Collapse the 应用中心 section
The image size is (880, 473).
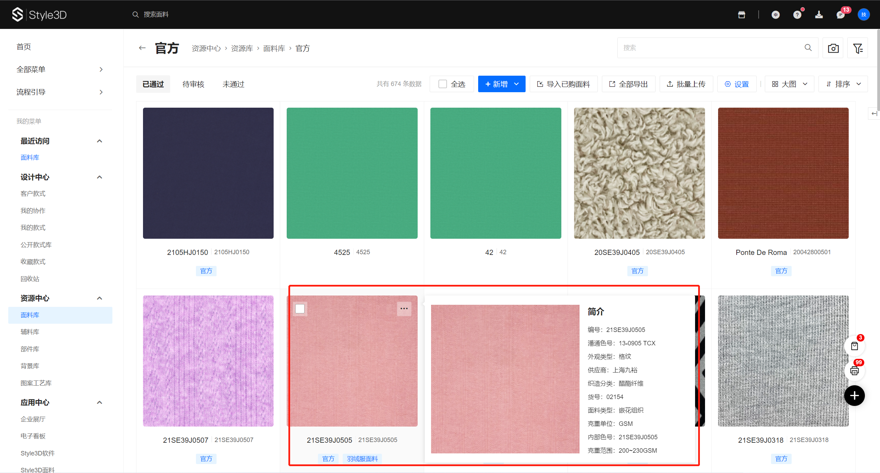pyautogui.click(x=100, y=402)
